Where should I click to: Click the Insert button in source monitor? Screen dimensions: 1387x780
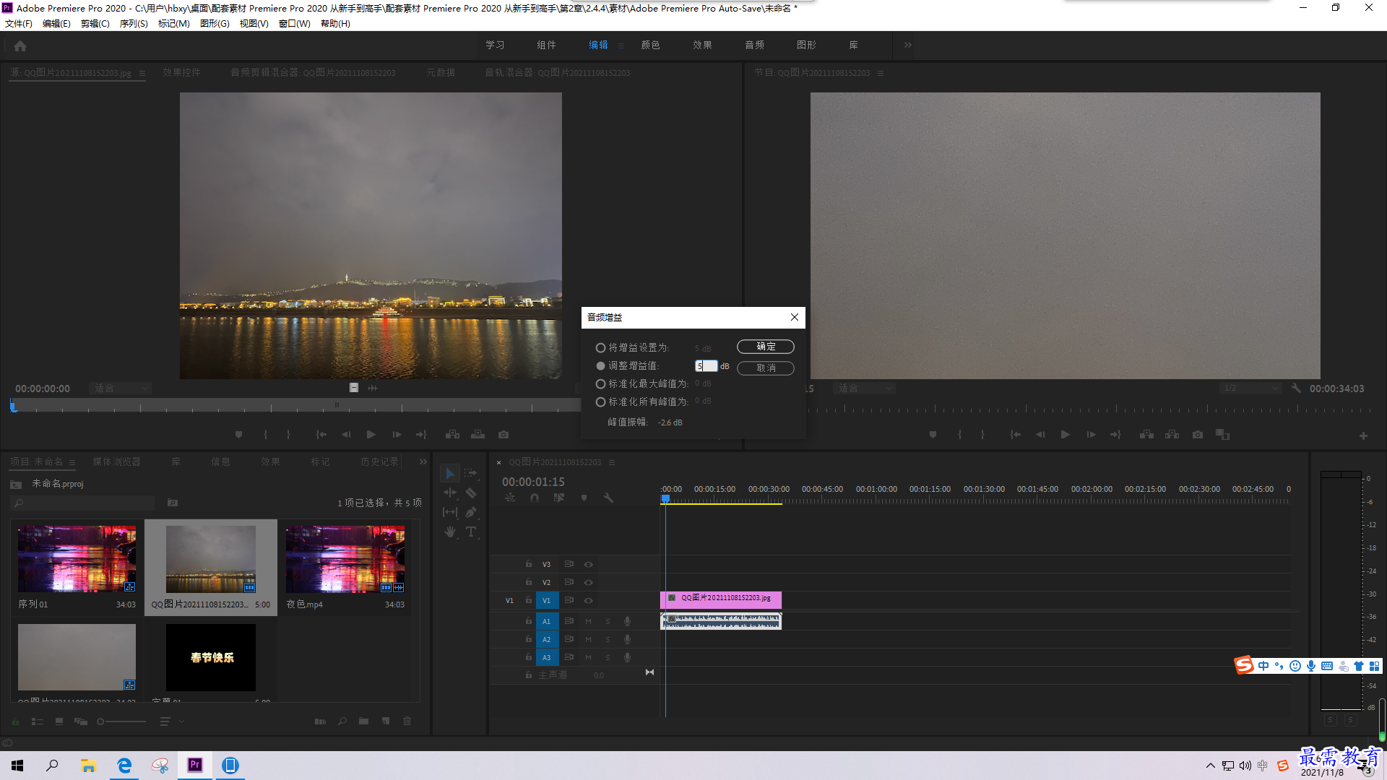click(x=453, y=435)
